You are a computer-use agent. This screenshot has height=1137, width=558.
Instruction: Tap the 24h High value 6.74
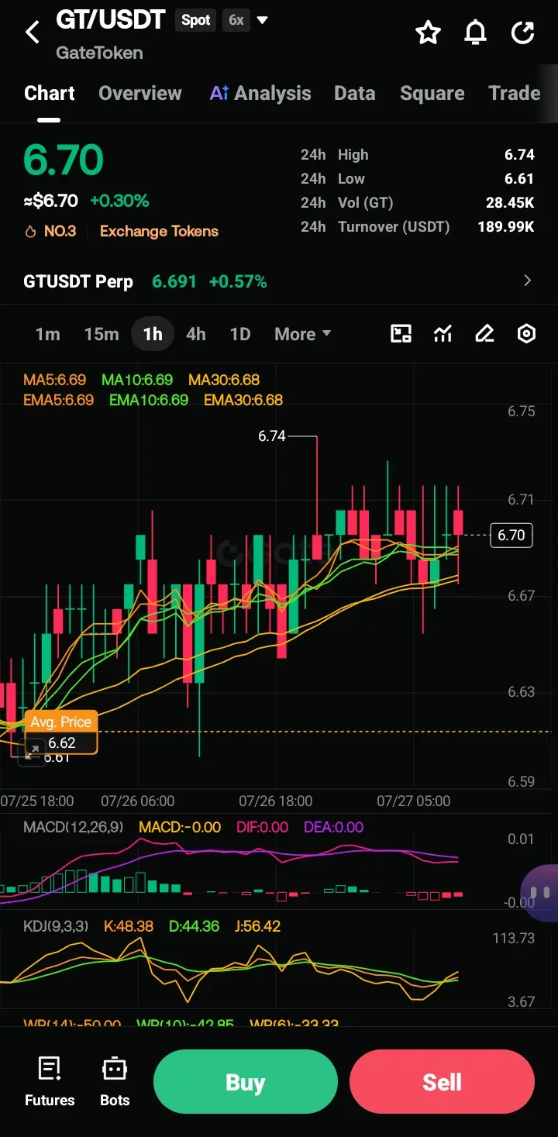(519, 155)
